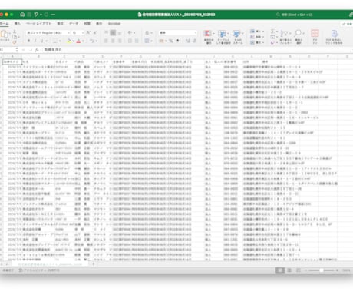Center text horizontally
353x292 pixels.
113,41
